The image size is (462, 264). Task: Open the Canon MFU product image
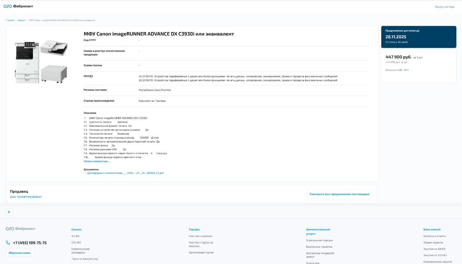click(41, 62)
